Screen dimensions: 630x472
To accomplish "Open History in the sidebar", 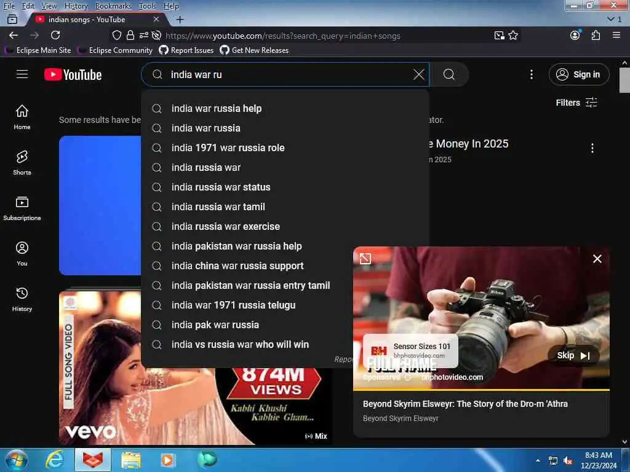I will pyautogui.click(x=22, y=299).
